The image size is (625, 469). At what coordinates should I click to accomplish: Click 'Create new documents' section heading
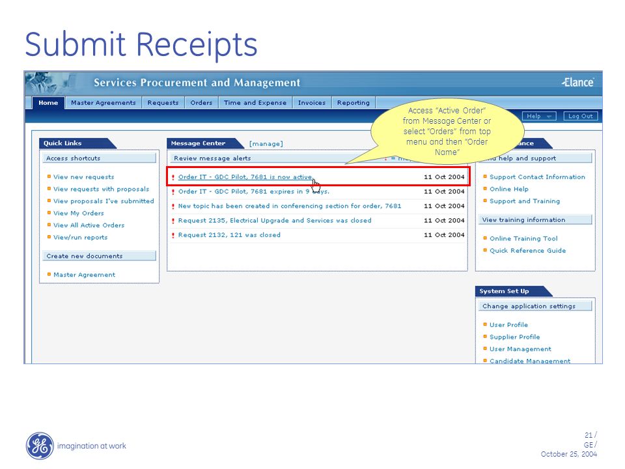(x=99, y=256)
